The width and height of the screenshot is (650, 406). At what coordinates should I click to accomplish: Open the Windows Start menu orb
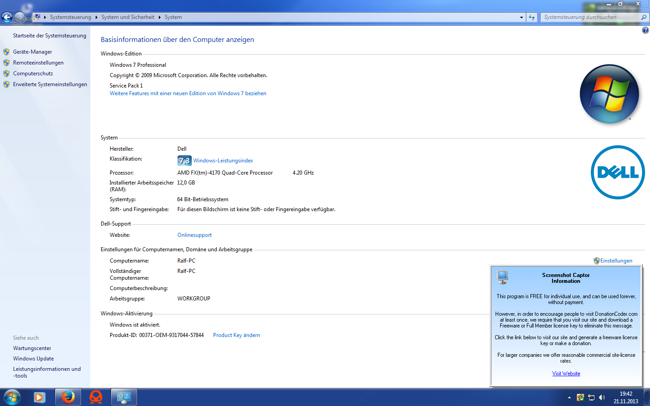12,397
